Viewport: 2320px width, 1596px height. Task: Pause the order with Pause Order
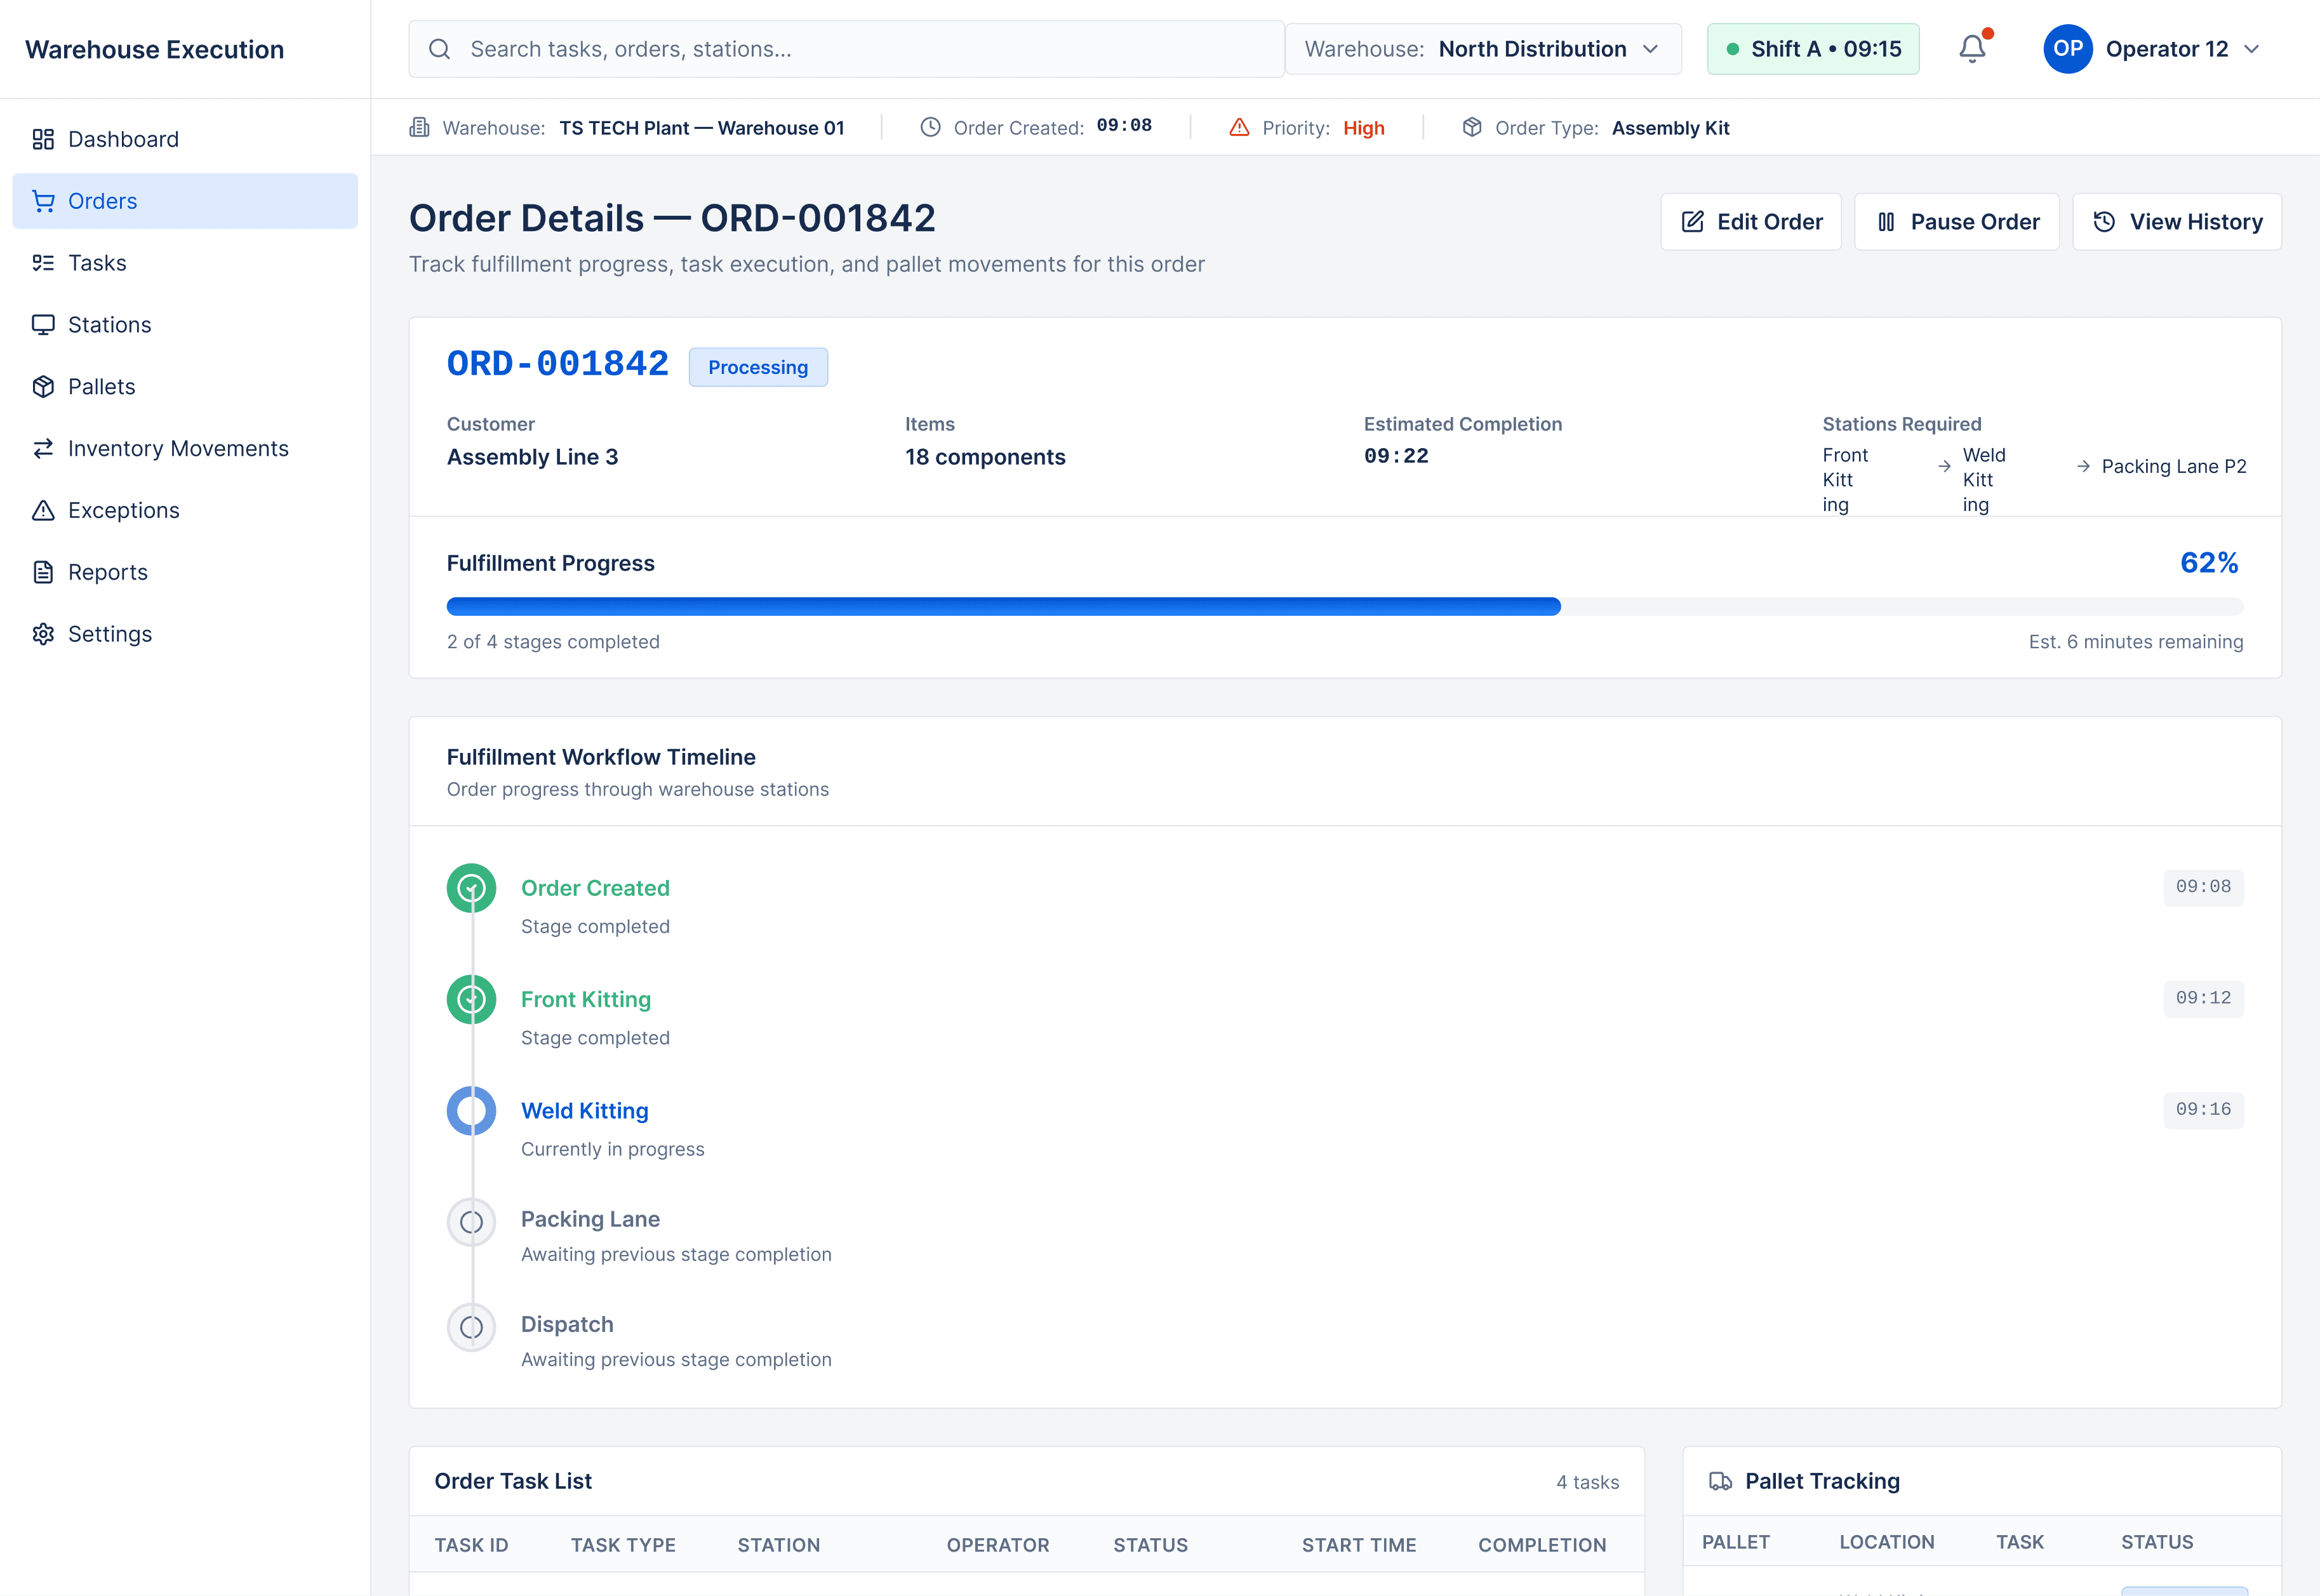[1956, 221]
